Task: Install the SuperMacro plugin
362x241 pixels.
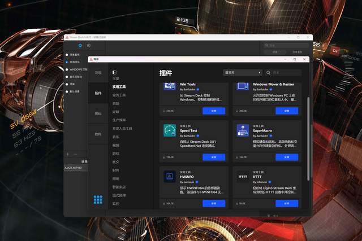Action: [287, 157]
